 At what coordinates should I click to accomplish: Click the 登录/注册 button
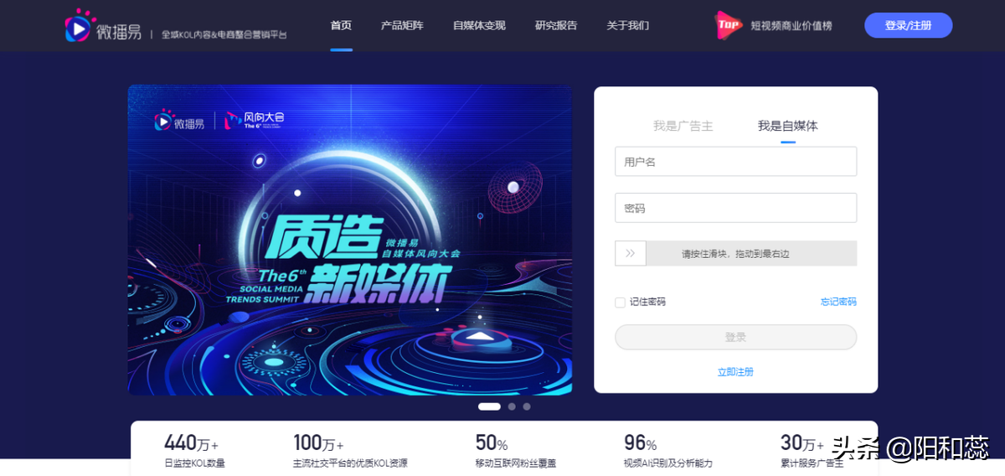[x=909, y=25]
